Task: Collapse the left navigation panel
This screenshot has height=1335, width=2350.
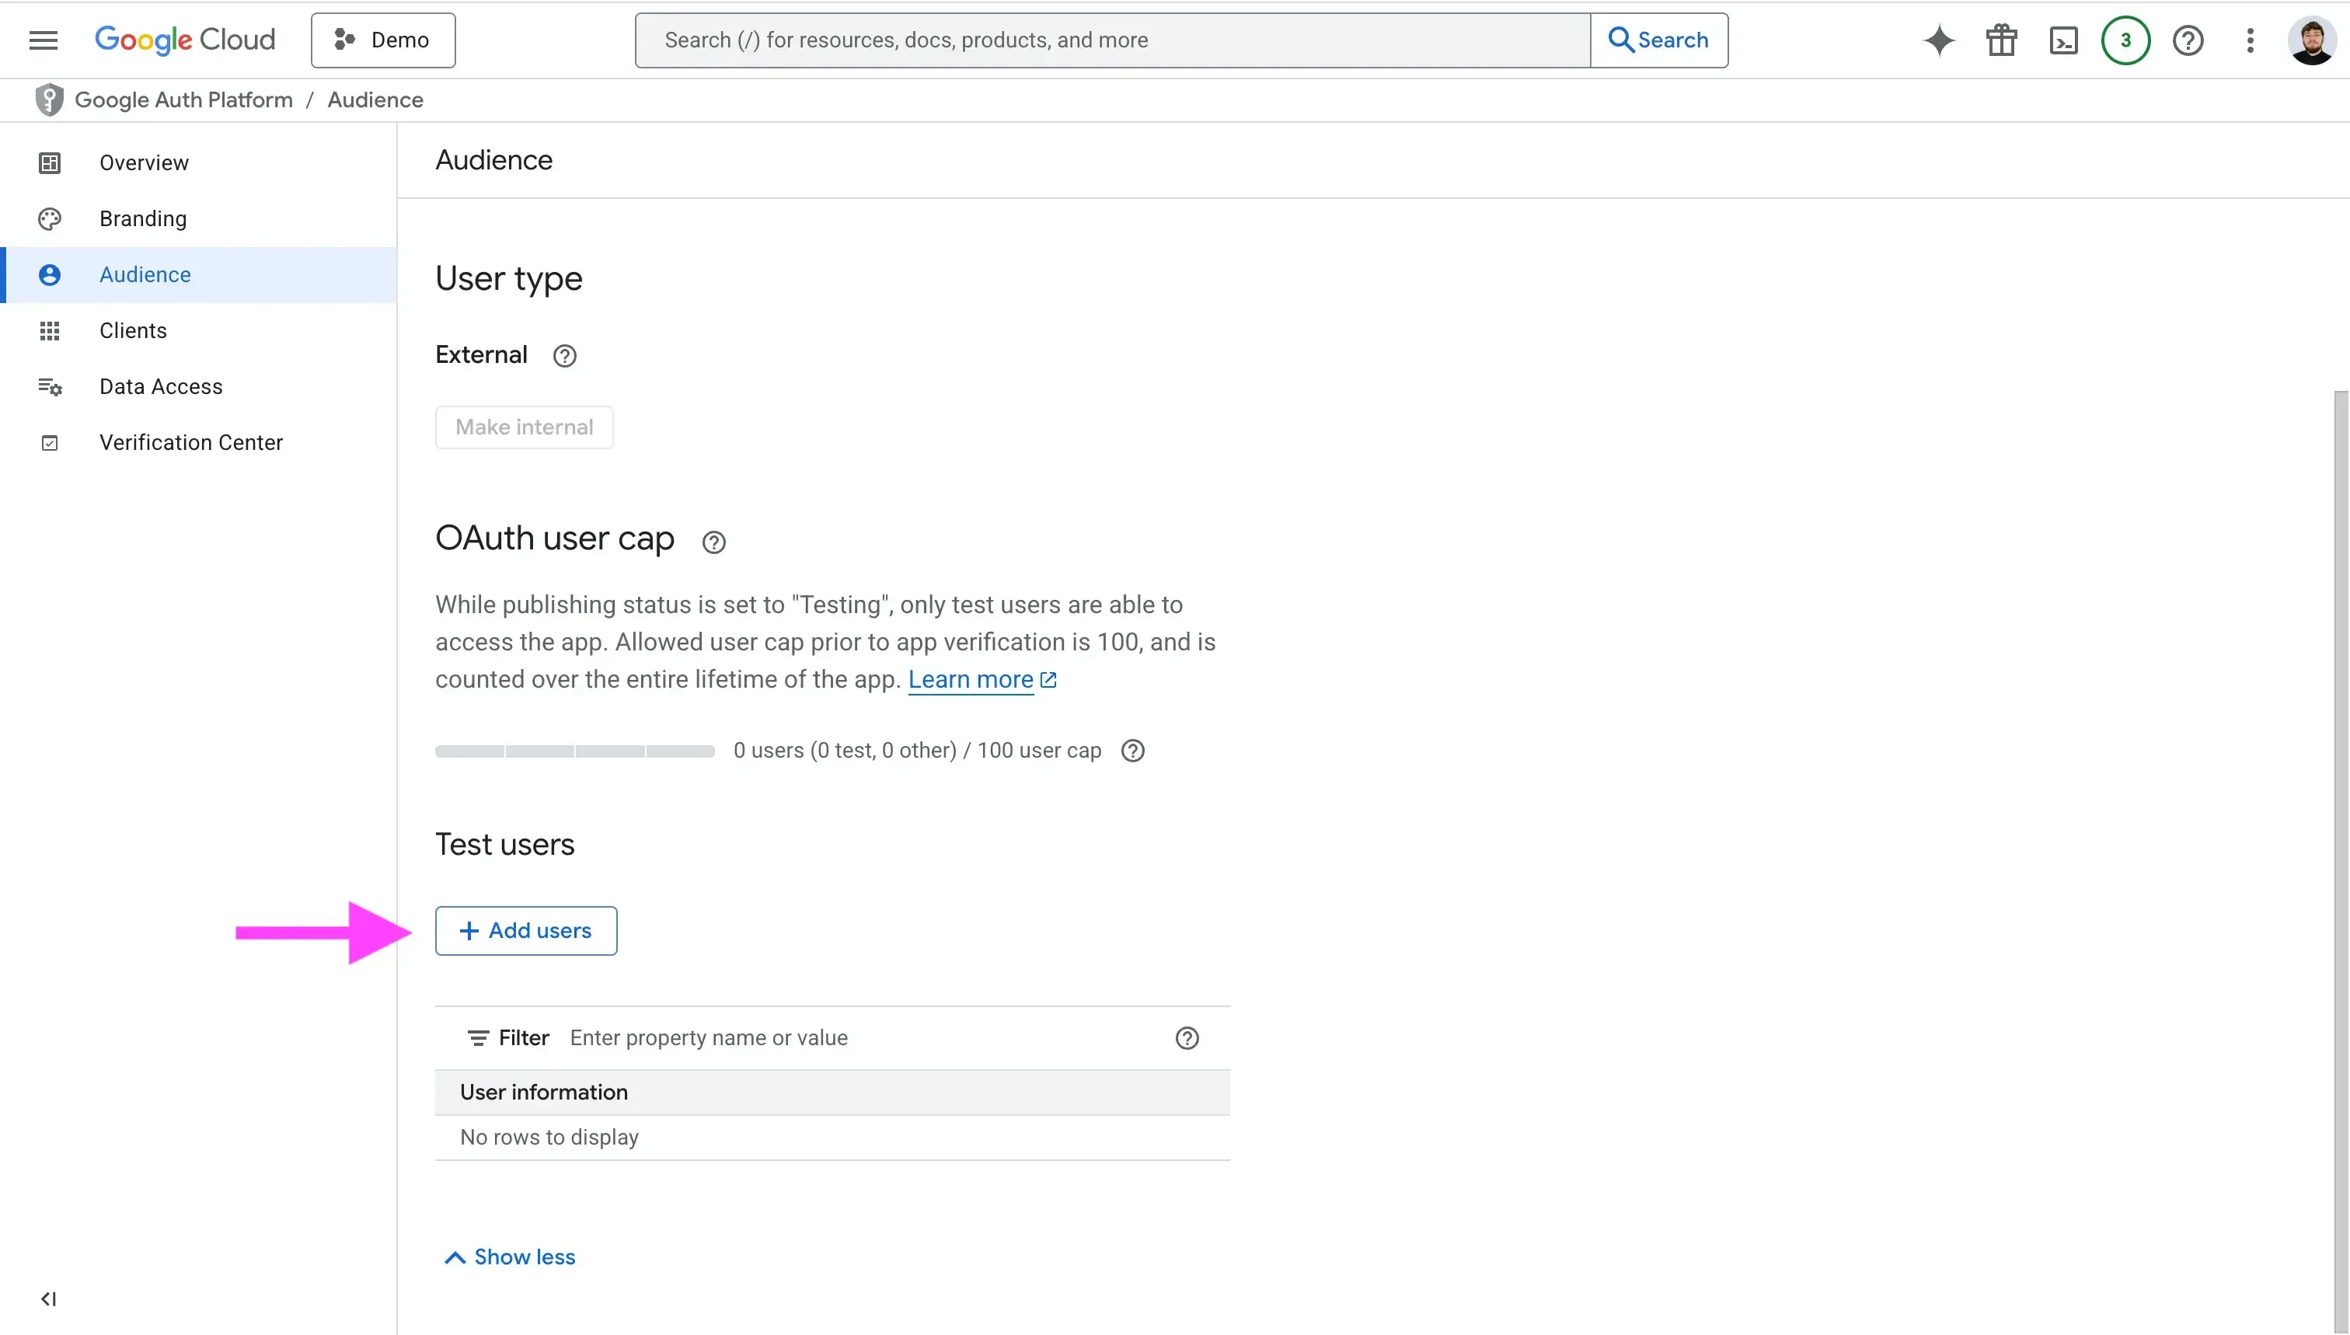Action: pyautogui.click(x=49, y=1298)
